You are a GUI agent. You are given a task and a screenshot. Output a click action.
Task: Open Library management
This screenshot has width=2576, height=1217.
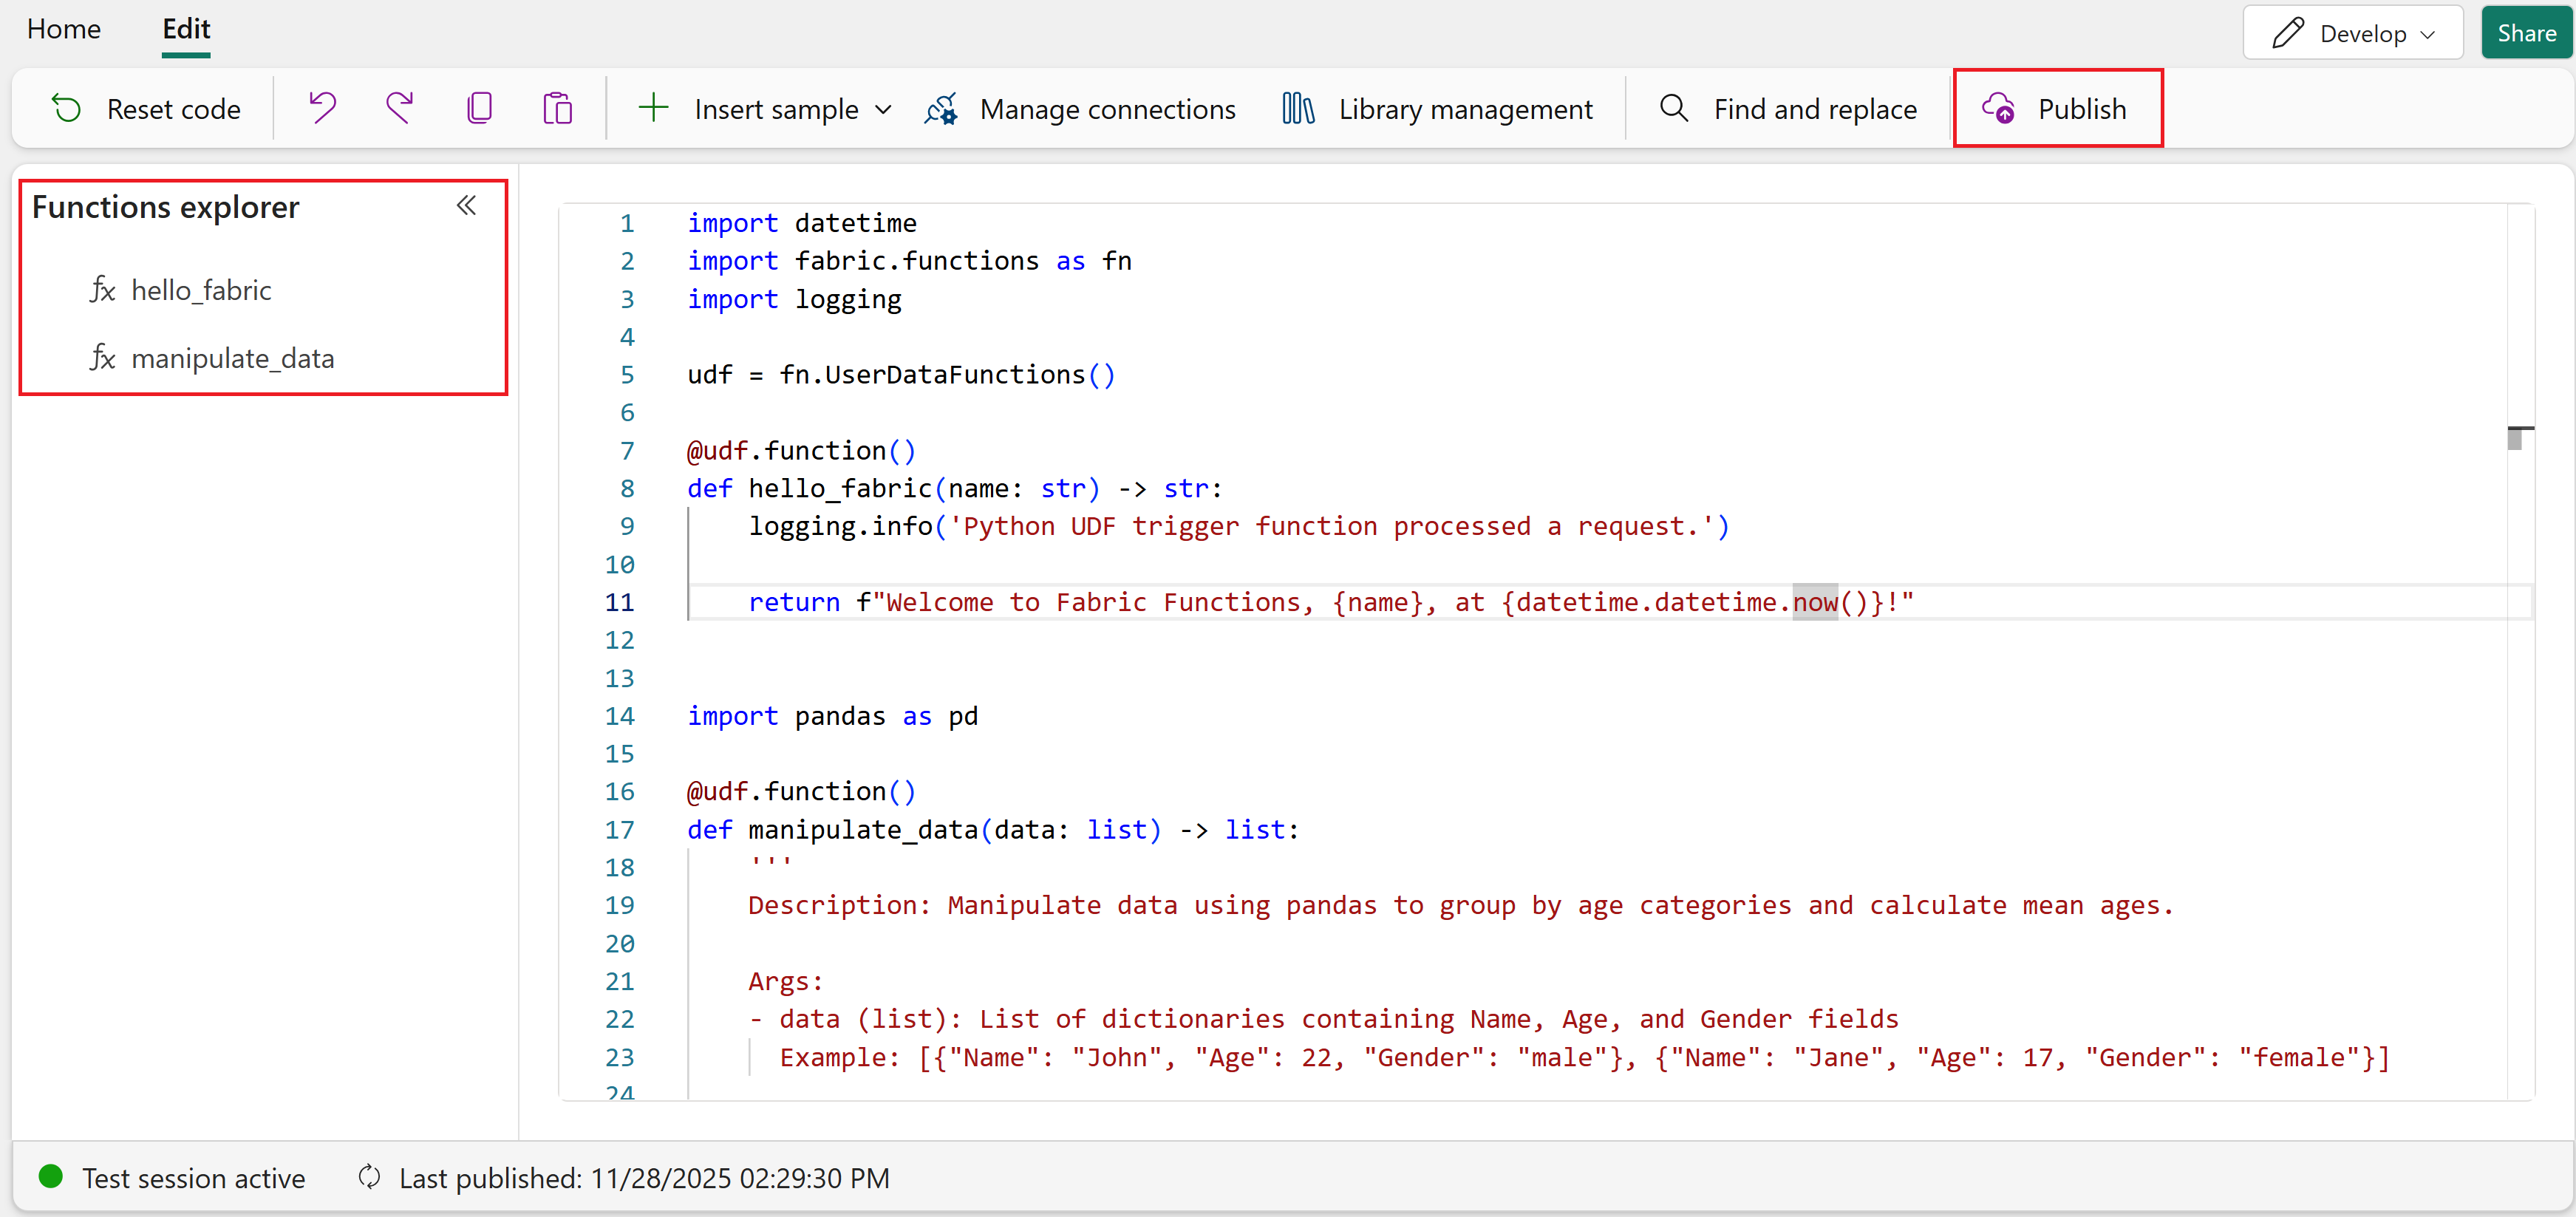point(1437,108)
